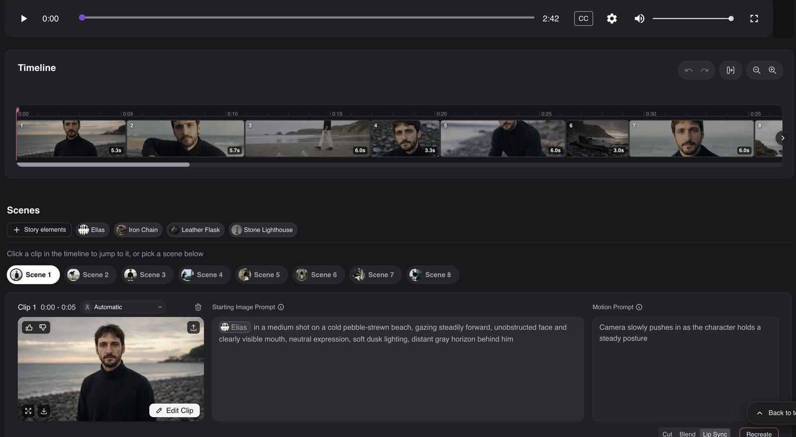The height and width of the screenshot is (437, 796).
Task: Open the Leather Flask element
Action: pyautogui.click(x=196, y=230)
